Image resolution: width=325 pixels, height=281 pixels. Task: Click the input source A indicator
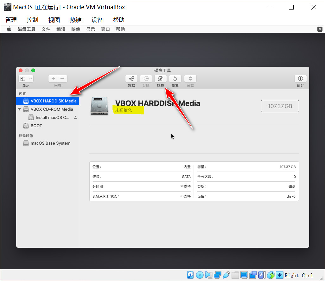tap(320, 29)
